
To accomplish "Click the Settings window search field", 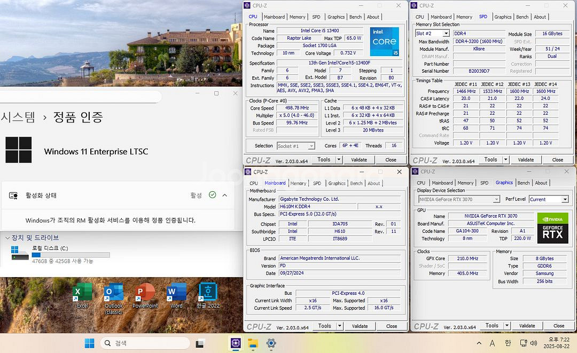I will point(80,96).
